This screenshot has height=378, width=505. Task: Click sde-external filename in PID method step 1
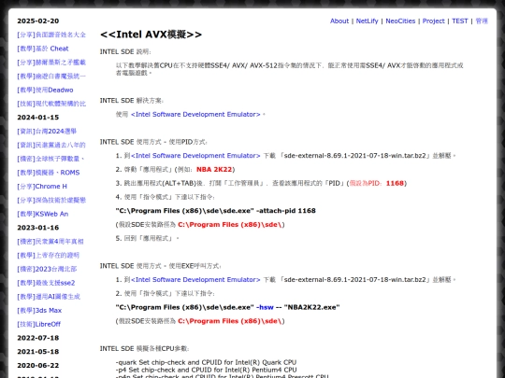355,156
